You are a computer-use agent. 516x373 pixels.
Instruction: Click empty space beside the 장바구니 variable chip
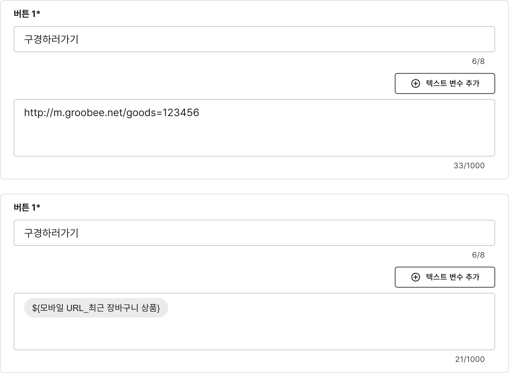[326, 308]
